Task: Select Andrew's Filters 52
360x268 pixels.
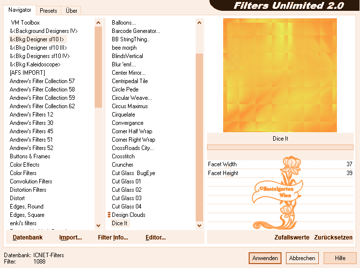Action: (31, 148)
